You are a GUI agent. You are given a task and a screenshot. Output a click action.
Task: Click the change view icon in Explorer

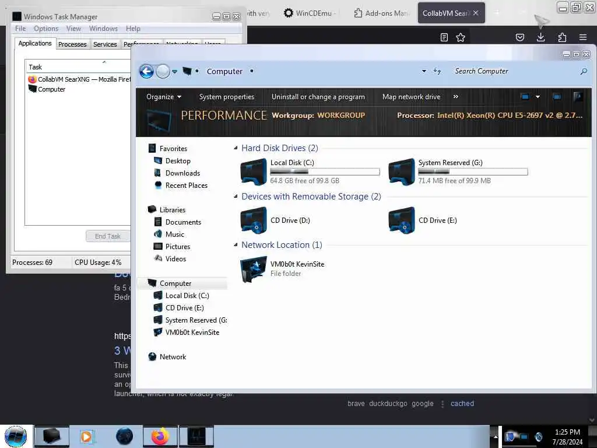point(525,97)
